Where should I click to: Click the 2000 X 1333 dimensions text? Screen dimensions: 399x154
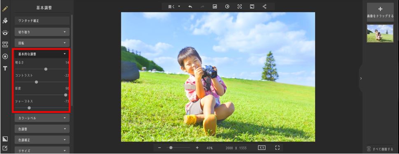tap(236, 148)
